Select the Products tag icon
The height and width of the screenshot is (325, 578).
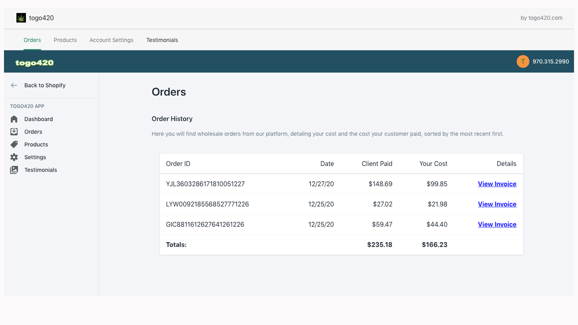tap(14, 144)
